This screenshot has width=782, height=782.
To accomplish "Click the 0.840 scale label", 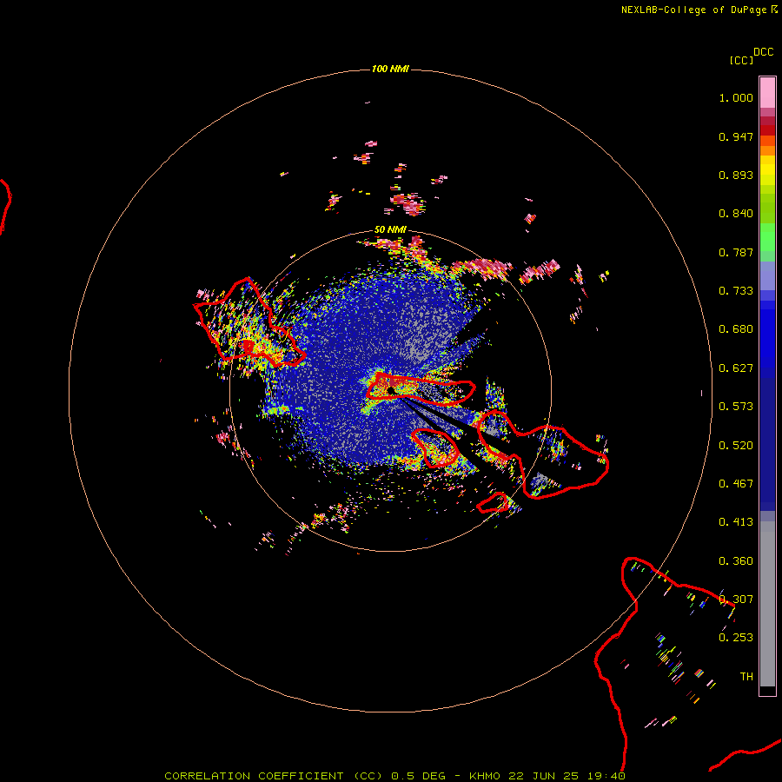I will pyautogui.click(x=736, y=214).
